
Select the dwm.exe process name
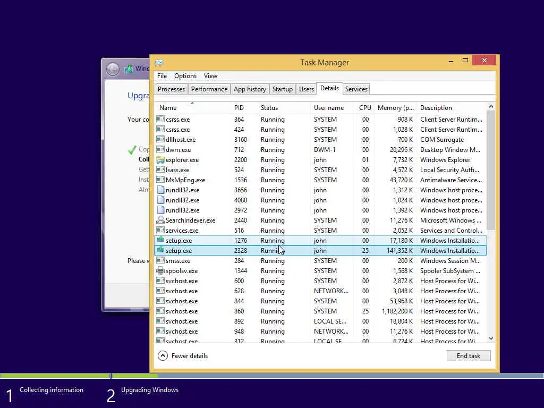pyautogui.click(x=178, y=150)
